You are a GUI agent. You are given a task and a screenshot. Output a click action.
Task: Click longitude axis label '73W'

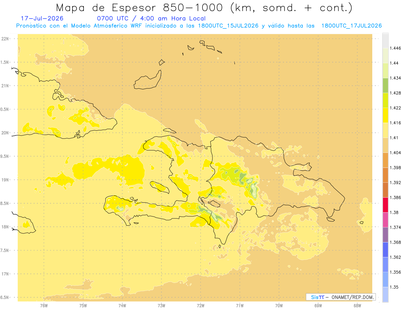[161, 306]
